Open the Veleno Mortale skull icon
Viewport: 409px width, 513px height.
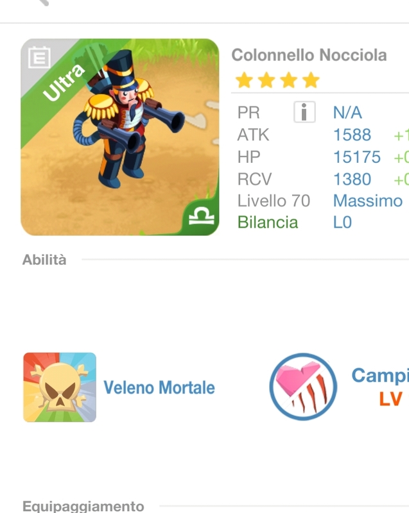coord(60,387)
